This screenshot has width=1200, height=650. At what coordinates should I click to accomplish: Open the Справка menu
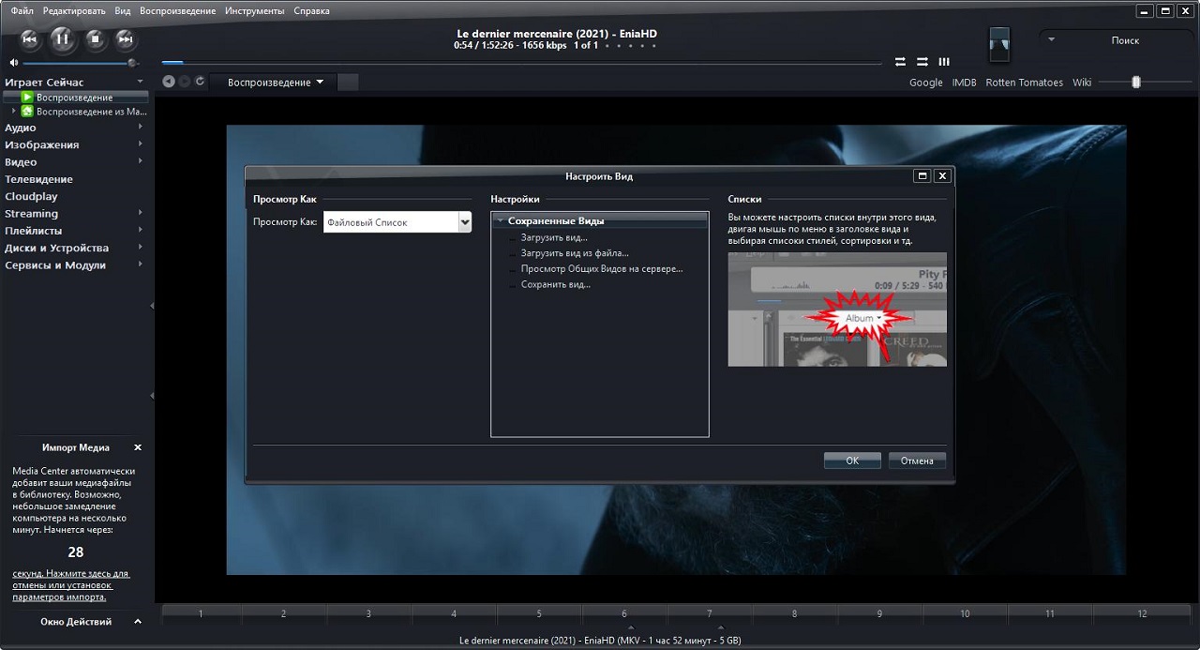point(311,11)
